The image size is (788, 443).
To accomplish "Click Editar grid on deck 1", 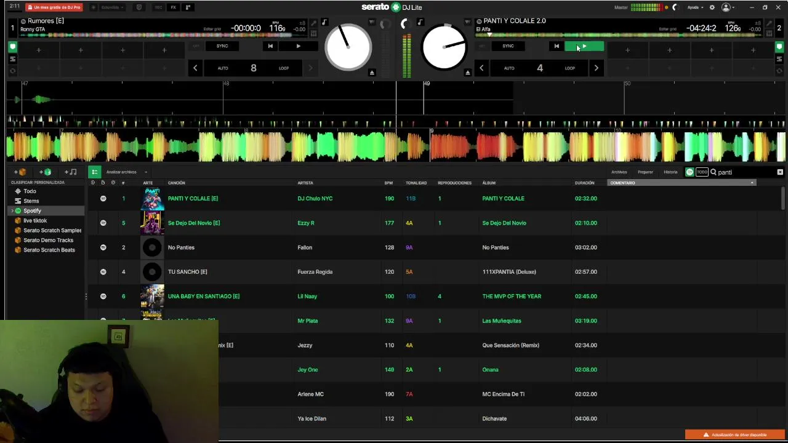I will pyautogui.click(x=212, y=29).
